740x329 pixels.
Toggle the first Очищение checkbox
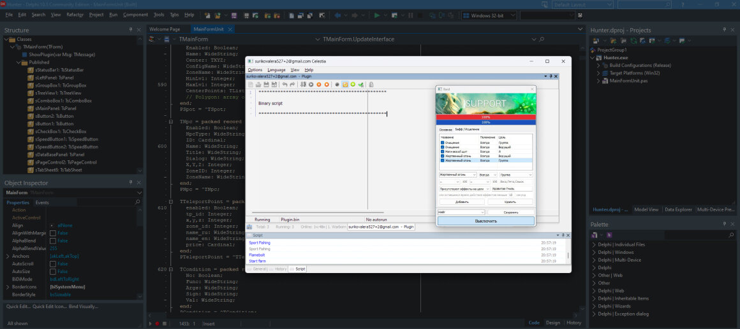pos(443,143)
